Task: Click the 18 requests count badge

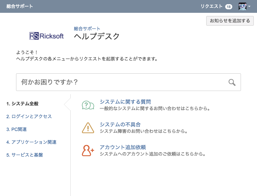Action: (x=229, y=7)
